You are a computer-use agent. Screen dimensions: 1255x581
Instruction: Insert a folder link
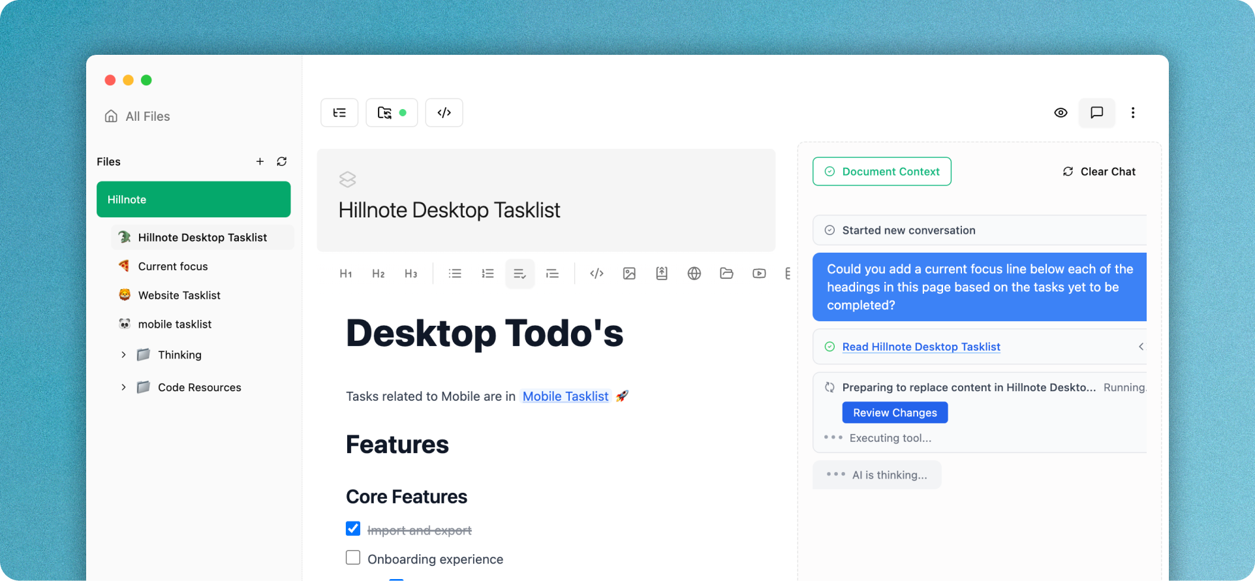pyautogui.click(x=726, y=274)
